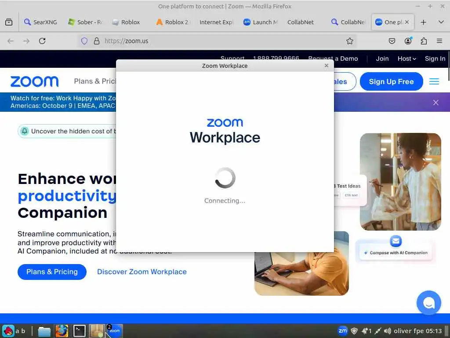The image size is (450, 338).
Task: Click the Zoom tray icon
Action: point(343,331)
